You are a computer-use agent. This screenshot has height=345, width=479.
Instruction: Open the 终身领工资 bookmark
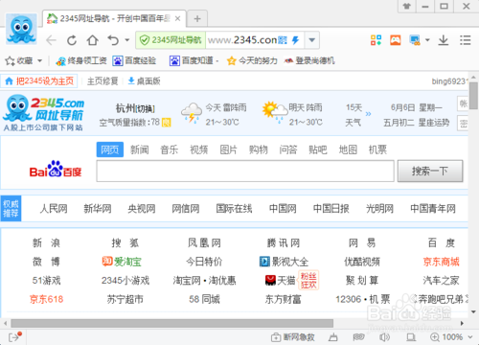[x=81, y=60]
